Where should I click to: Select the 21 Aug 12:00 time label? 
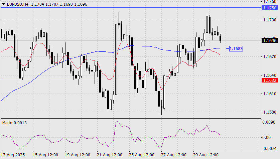click(x=110, y=155)
